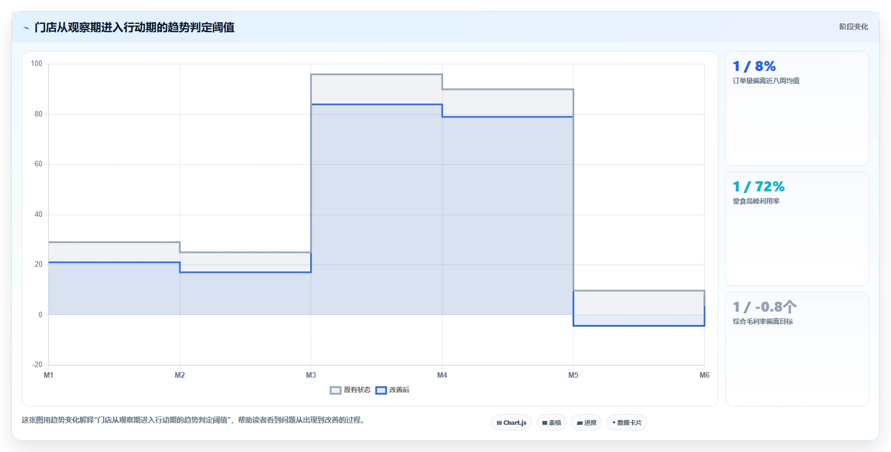Click the 表格 tag pill
The image size is (891, 452).
click(x=551, y=423)
